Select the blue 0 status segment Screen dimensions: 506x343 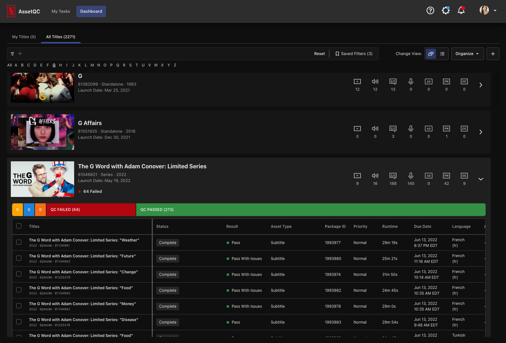(x=29, y=210)
